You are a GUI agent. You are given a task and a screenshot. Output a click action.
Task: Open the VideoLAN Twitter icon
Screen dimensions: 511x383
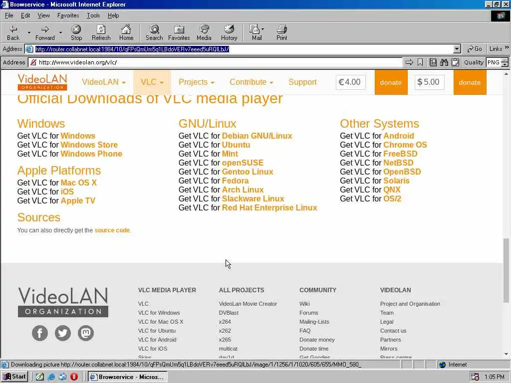click(62, 333)
